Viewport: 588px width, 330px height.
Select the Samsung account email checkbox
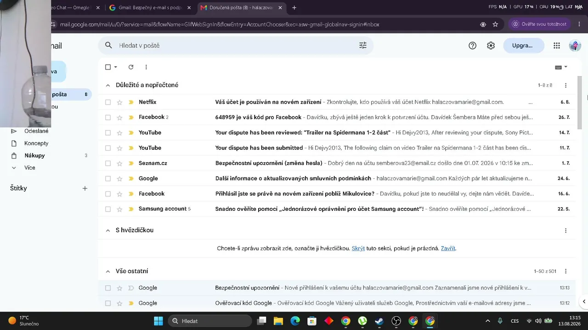point(108,209)
